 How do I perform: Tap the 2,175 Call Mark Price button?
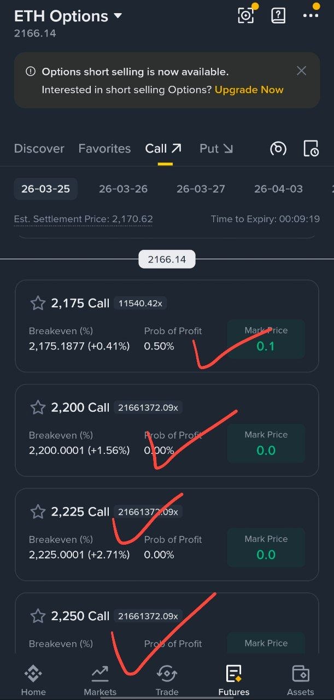[x=266, y=340]
